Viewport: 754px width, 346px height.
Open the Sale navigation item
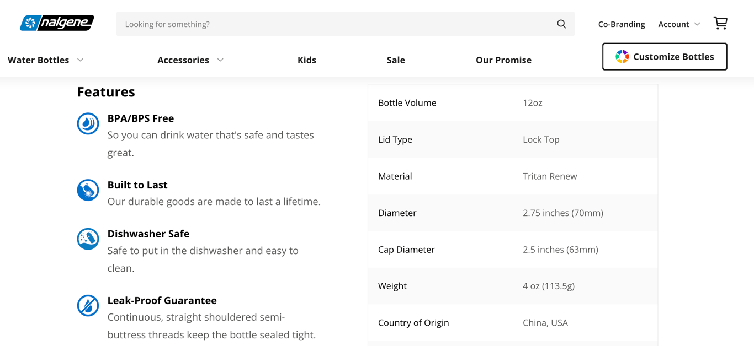pyautogui.click(x=396, y=60)
